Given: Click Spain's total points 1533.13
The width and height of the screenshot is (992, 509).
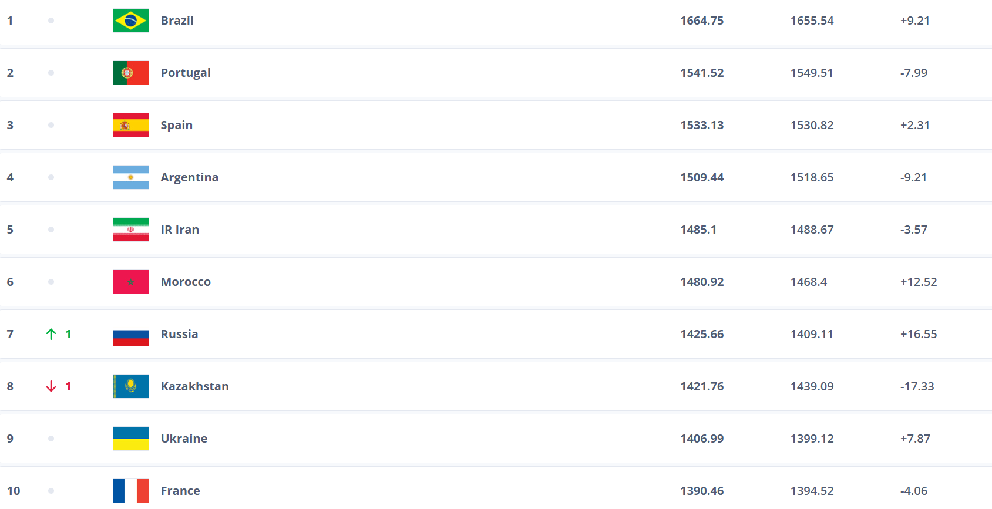Looking at the screenshot, I should pos(702,125).
